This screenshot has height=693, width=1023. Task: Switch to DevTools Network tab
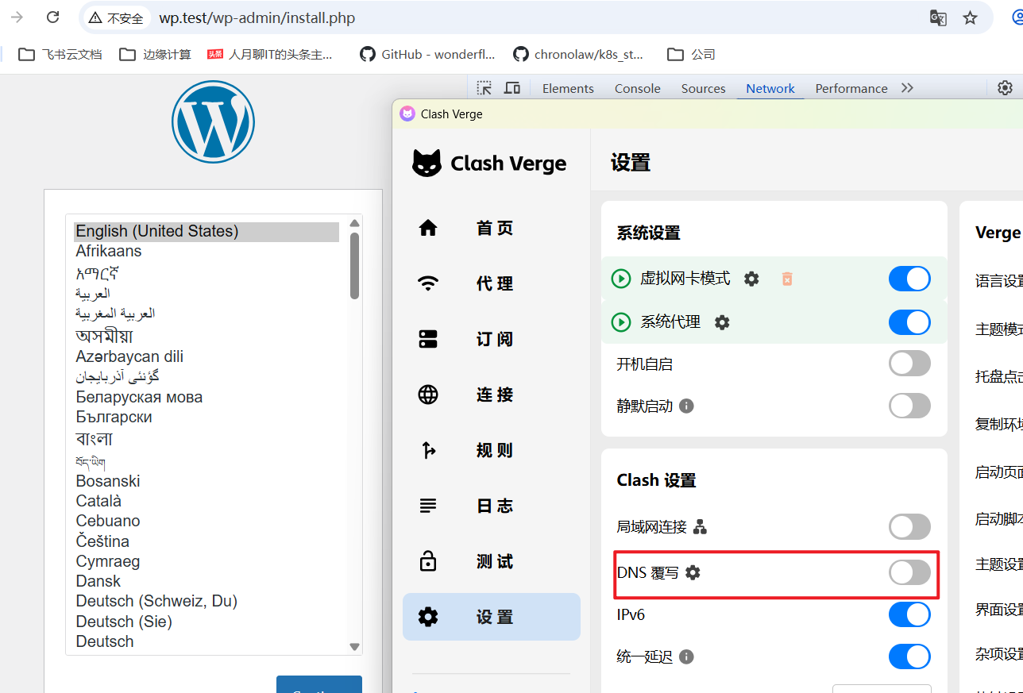pos(770,88)
